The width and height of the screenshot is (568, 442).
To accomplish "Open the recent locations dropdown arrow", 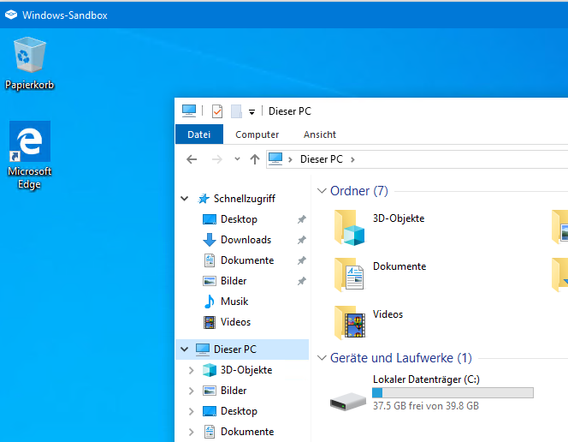I will pos(237,158).
